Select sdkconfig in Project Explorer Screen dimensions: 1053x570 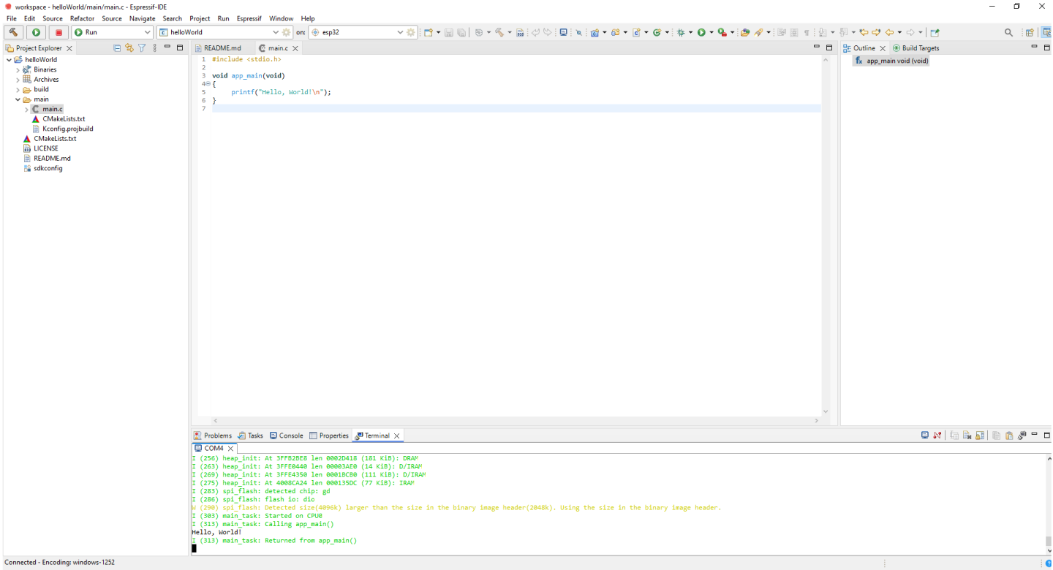[48, 168]
